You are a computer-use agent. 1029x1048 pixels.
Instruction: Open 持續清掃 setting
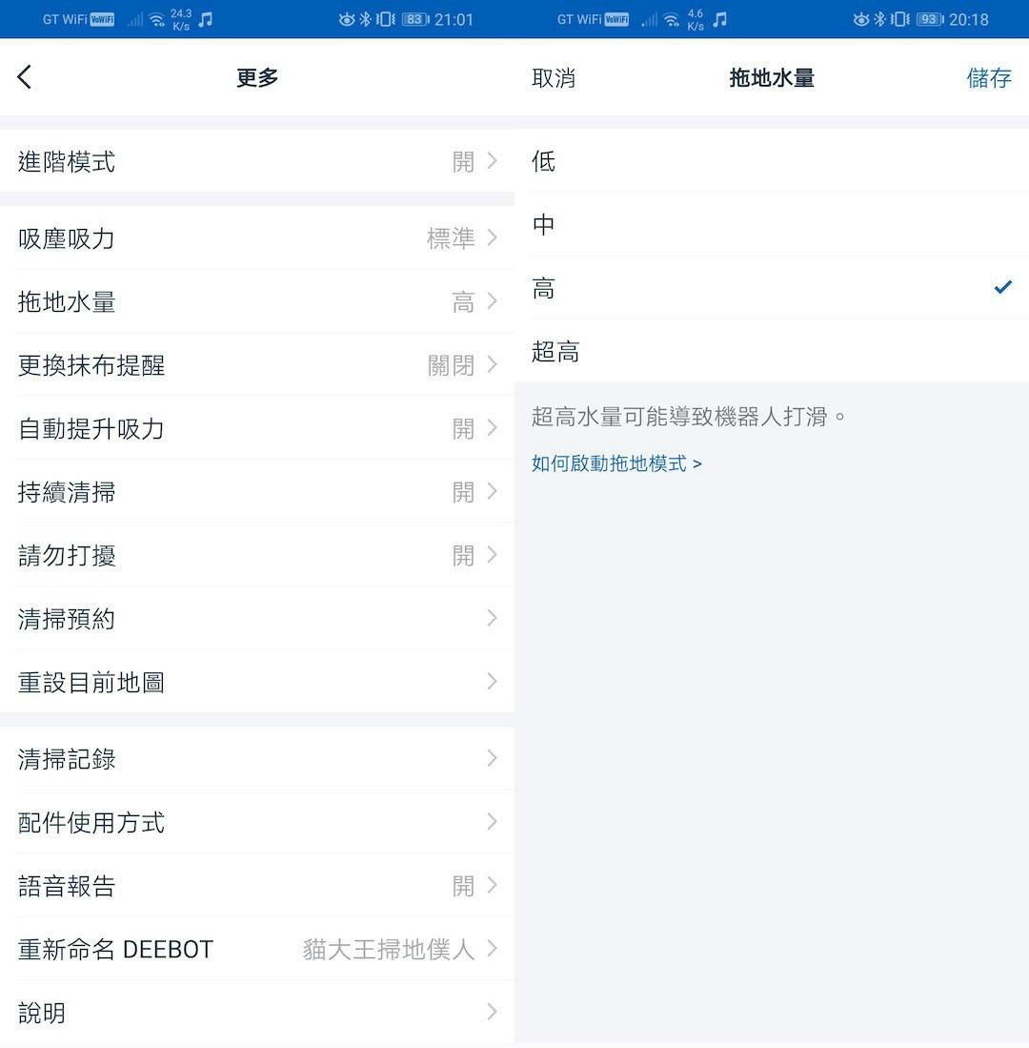click(x=257, y=492)
